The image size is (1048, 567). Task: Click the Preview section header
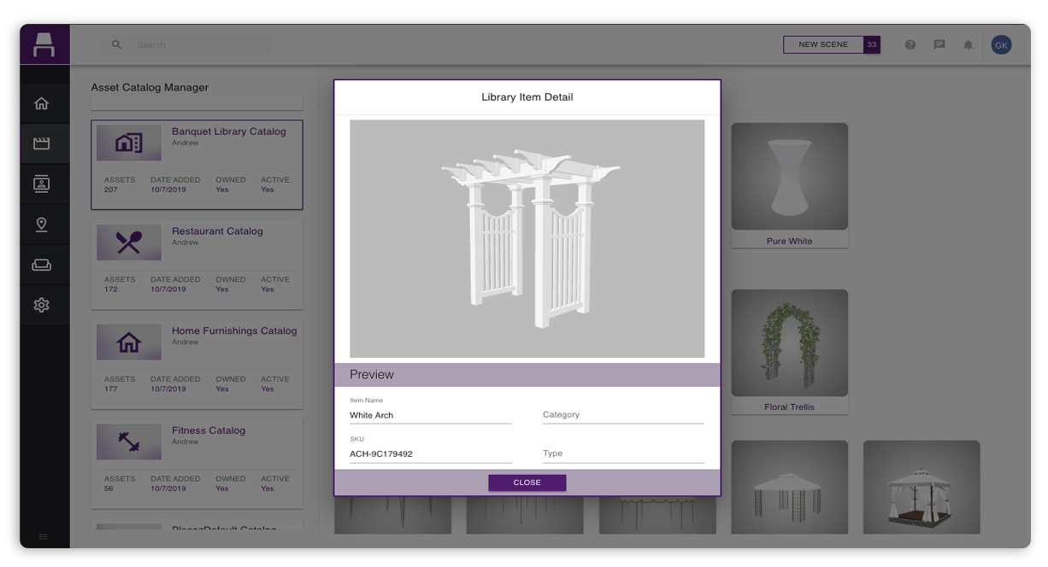(527, 374)
